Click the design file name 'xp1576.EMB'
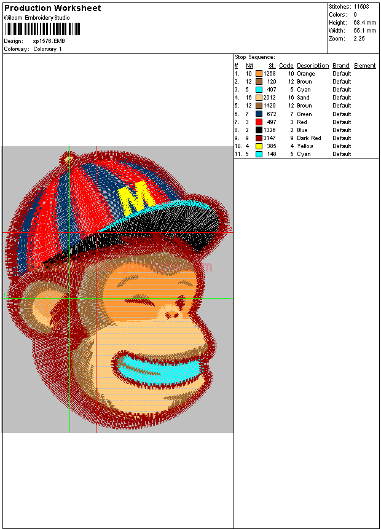This screenshot has width=381, height=529. [49, 41]
